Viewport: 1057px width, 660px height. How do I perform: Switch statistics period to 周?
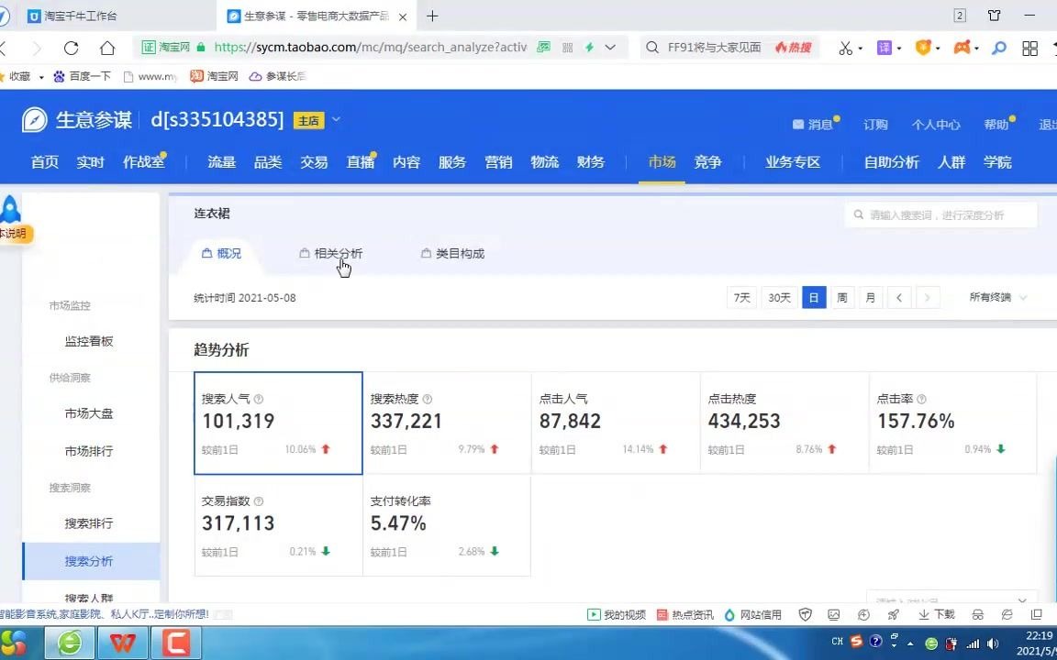[x=841, y=297]
